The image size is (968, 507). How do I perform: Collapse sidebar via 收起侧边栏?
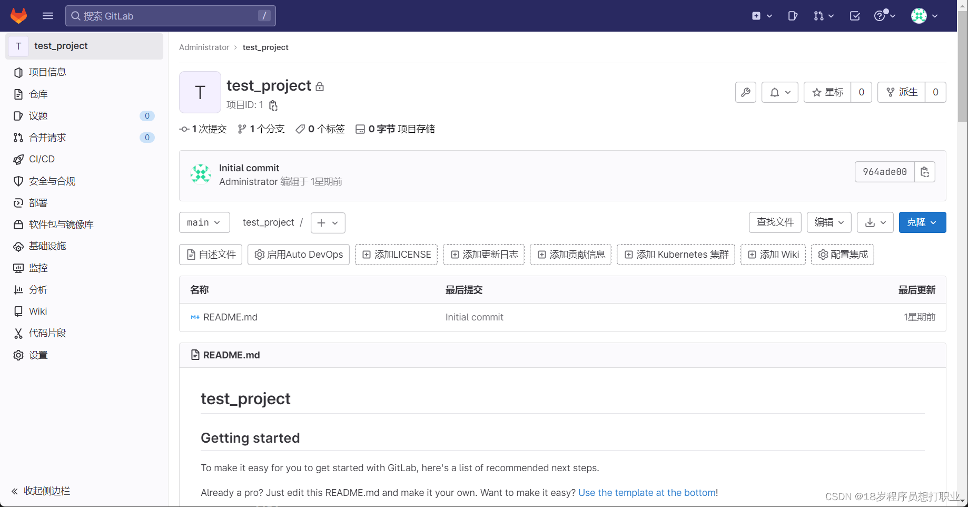pos(41,491)
